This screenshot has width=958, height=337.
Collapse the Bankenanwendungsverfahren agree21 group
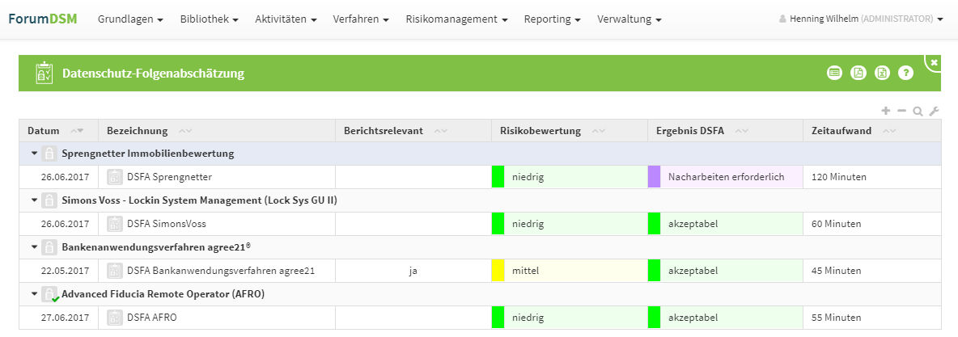tap(34, 247)
